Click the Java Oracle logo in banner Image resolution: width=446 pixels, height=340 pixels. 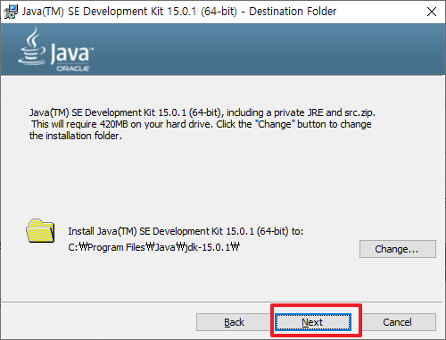pyautogui.click(x=55, y=50)
